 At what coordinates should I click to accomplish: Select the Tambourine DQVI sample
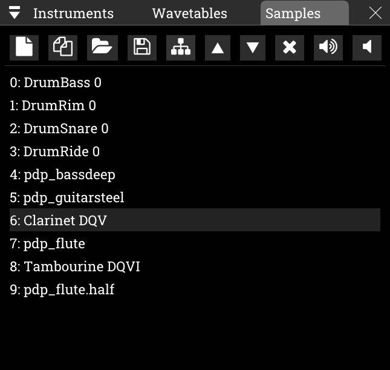[75, 266]
